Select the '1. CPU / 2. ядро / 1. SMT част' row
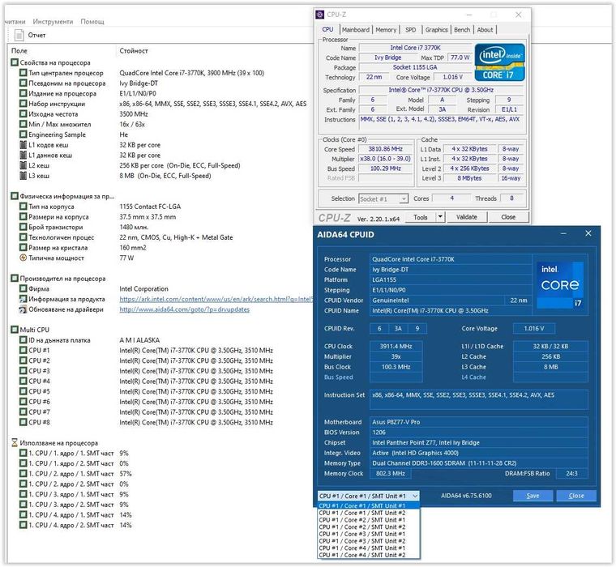 (x=75, y=474)
